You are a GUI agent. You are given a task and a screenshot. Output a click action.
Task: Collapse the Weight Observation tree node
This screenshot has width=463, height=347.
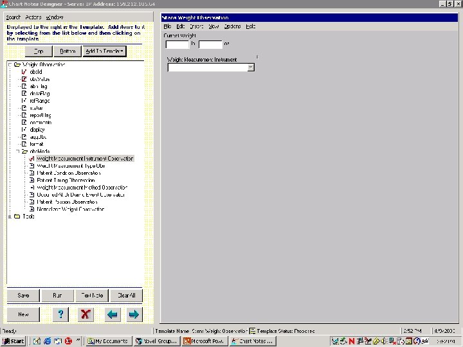[x=10, y=65]
